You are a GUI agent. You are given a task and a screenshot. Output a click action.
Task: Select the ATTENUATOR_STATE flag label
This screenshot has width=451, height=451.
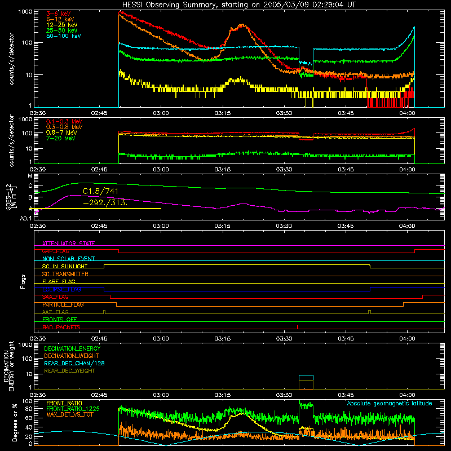(68, 244)
